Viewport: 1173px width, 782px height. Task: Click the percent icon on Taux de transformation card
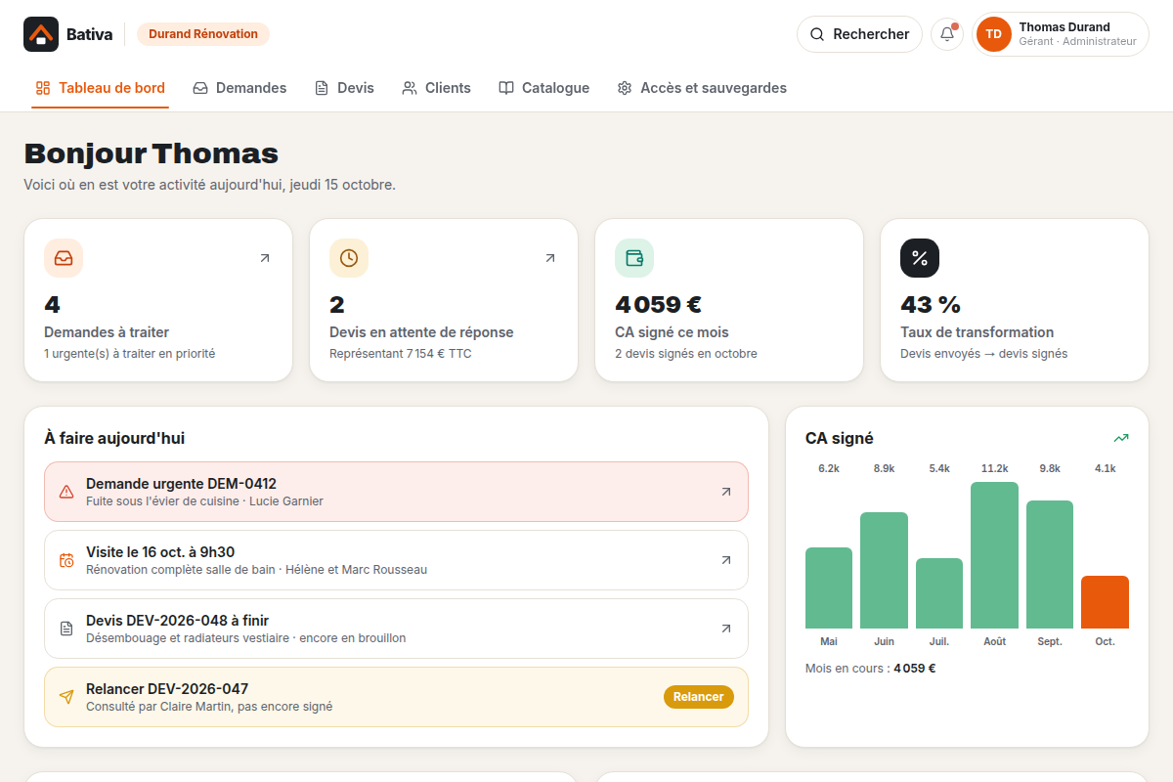(x=920, y=258)
